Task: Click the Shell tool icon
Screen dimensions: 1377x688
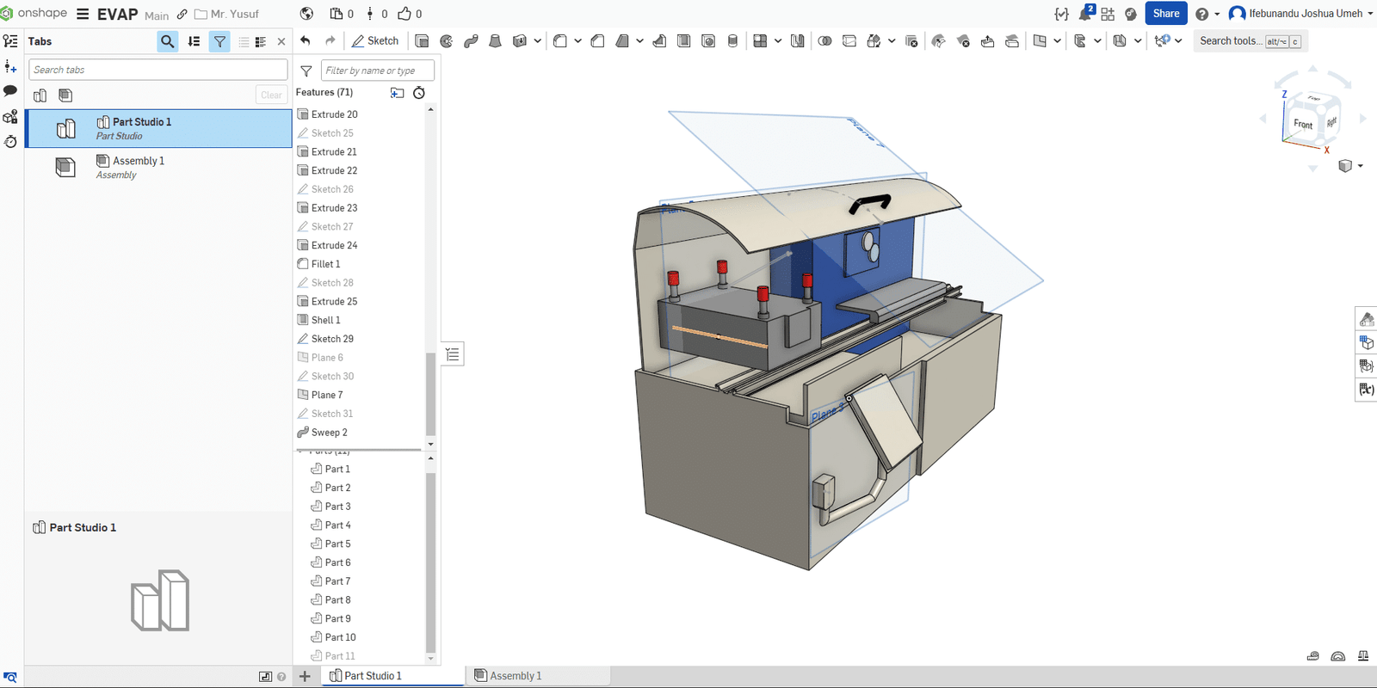Action: coord(683,40)
